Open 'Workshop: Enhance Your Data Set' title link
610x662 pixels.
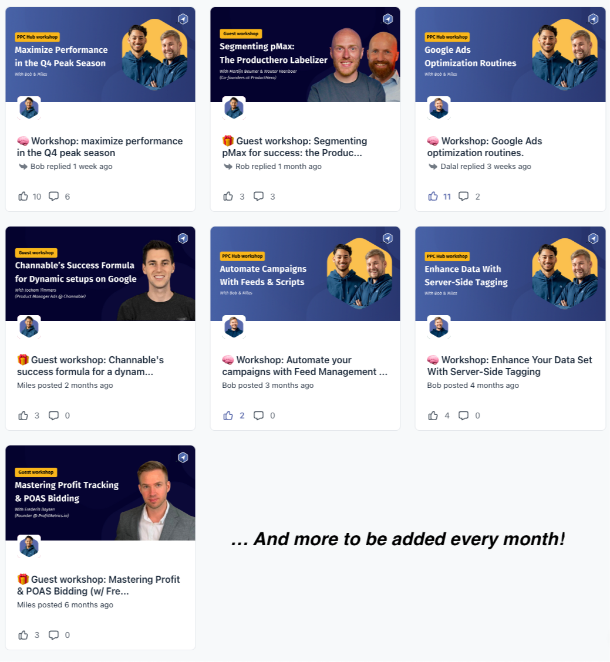(x=510, y=366)
